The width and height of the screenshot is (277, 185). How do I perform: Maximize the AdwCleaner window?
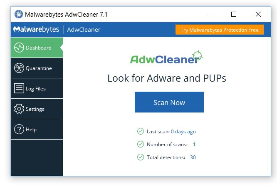(234, 14)
